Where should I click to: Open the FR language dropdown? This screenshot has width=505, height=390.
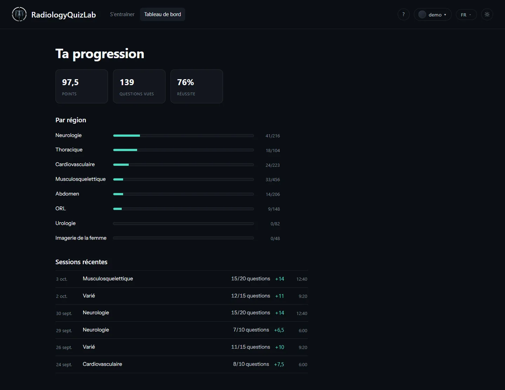466,14
